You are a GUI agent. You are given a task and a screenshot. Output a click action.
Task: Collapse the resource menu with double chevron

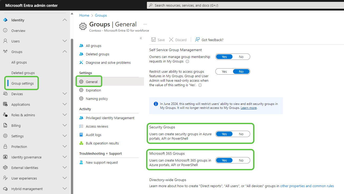[141, 38]
